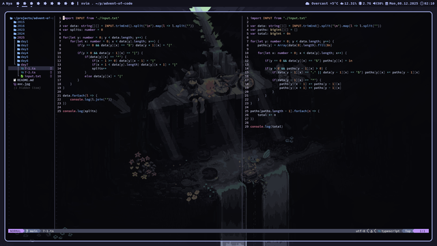
Task: Click the typescript filetype label in statusline
Action: 390,231
